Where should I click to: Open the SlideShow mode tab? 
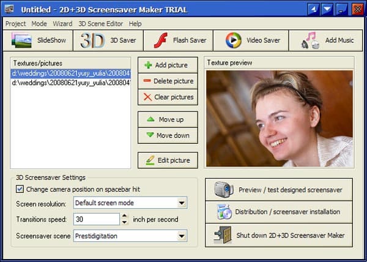click(38, 40)
